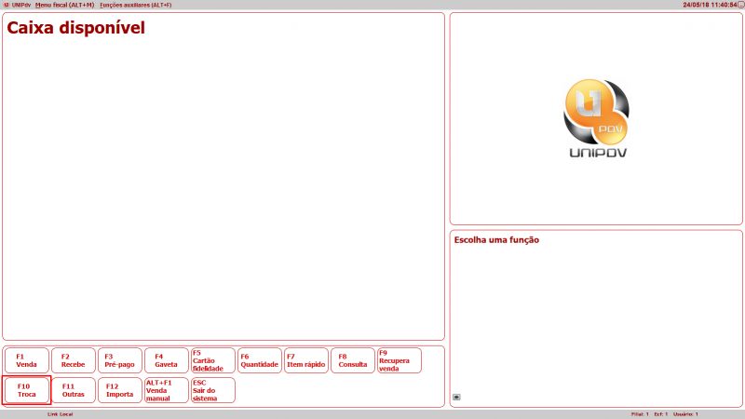
Task: Click the F6 Quantidade button
Action: click(260, 360)
